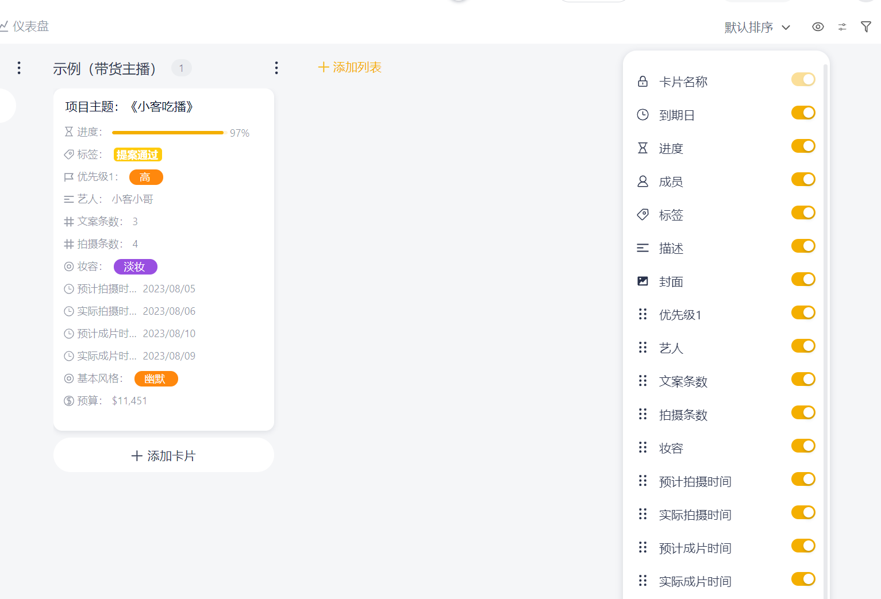Open the filter funnel icon
The image size is (881, 599).
(865, 27)
